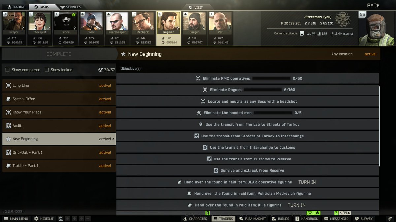Click the star icon beside New Beginning in list
The width and height of the screenshot is (396, 222).
[x=8, y=139]
